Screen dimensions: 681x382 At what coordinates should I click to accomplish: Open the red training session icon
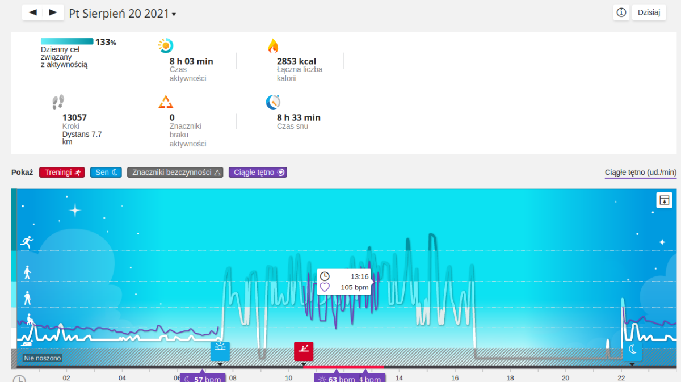coord(304,351)
